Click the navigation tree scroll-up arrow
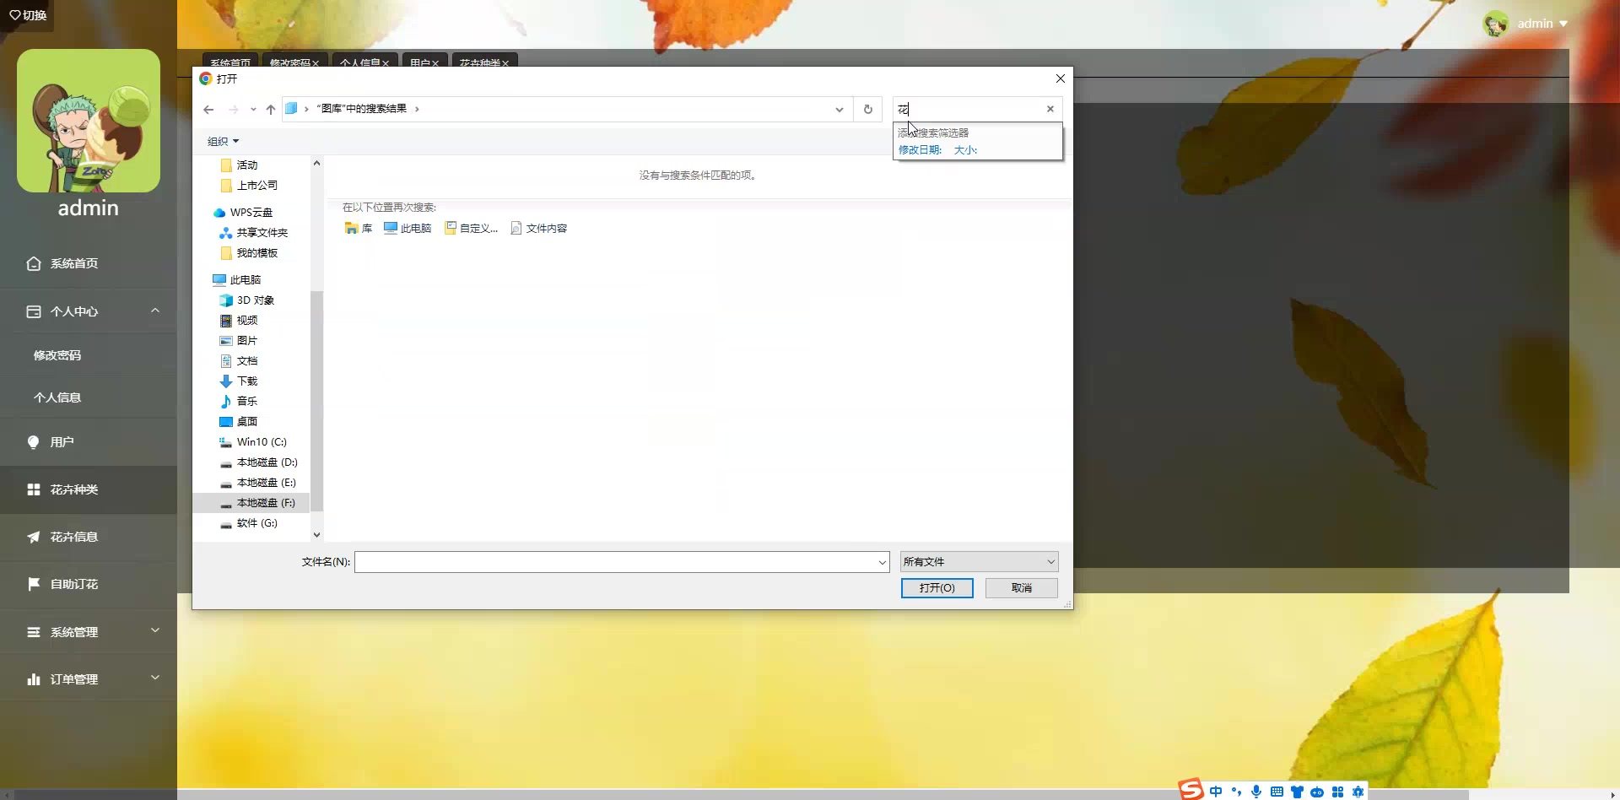 316,163
